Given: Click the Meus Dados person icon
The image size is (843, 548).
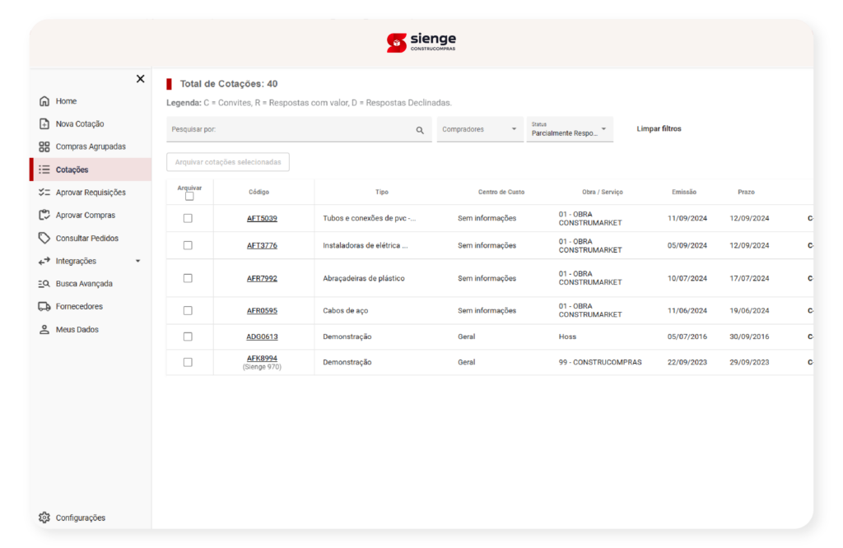Looking at the screenshot, I should 44,329.
